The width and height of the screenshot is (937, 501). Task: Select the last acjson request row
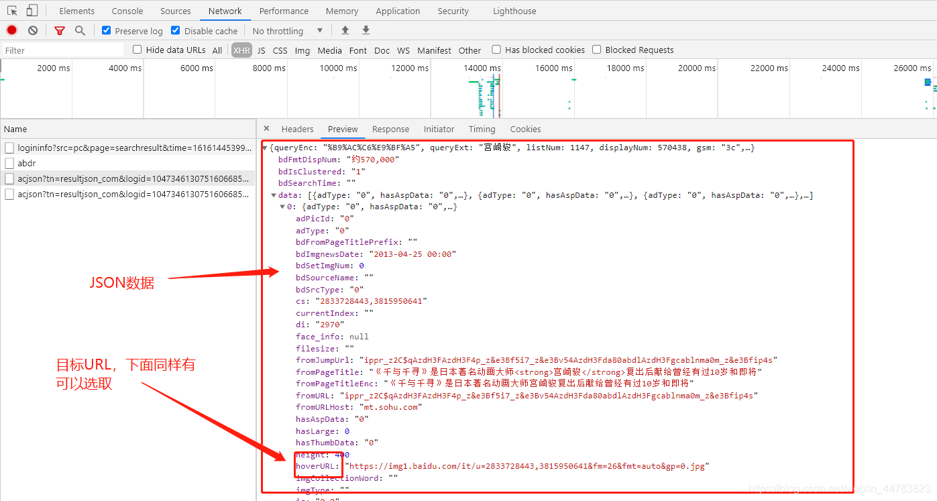click(x=127, y=194)
